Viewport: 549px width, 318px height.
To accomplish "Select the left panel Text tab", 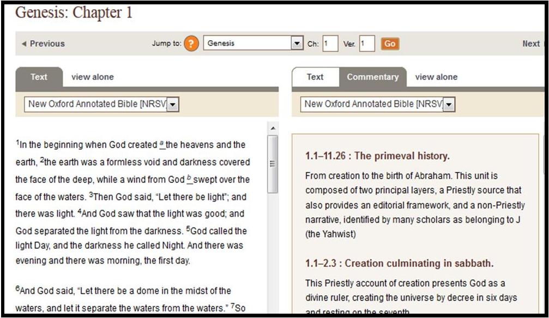I will click(39, 77).
